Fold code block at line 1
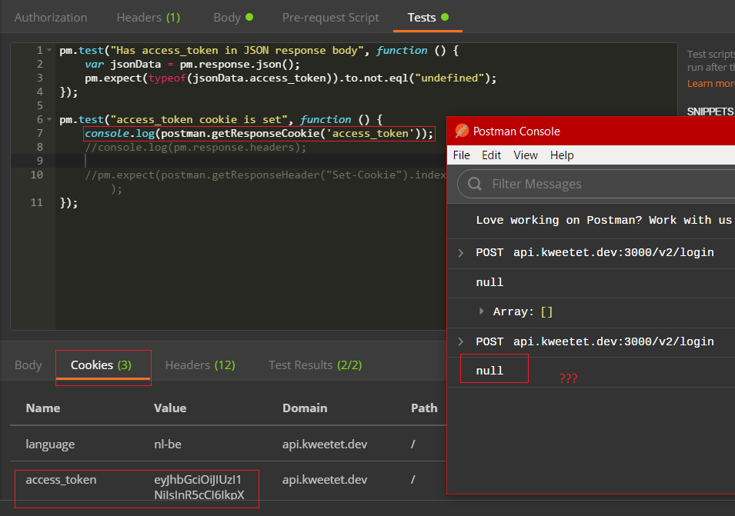The width and height of the screenshot is (735, 516). [49, 50]
